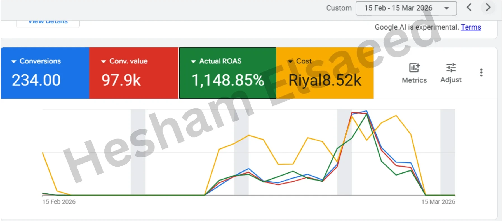
Task: Click the Custom date range label
Action: coord(339,8)
